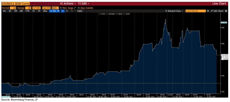Activate the Zoom magnifier tool
230x102 pixels.
pyautogui.click(x=127, y=14)
